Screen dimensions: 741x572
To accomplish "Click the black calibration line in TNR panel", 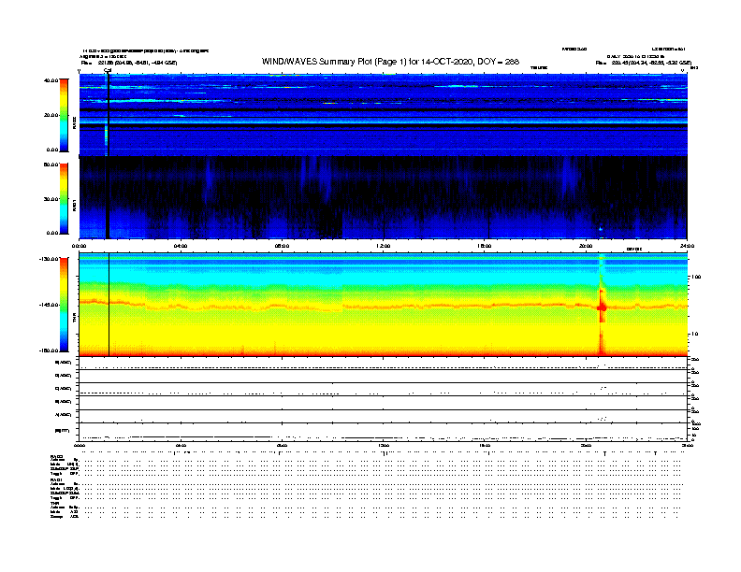I will [x=109, y=305].
